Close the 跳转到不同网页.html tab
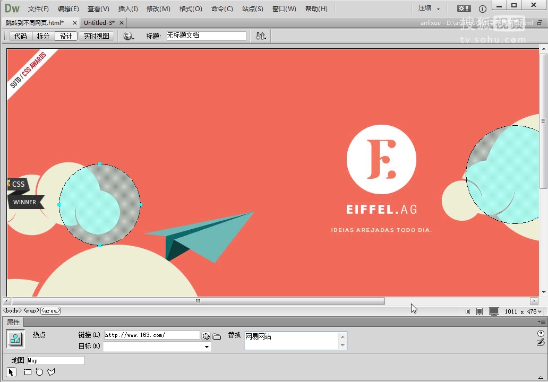 74,23
